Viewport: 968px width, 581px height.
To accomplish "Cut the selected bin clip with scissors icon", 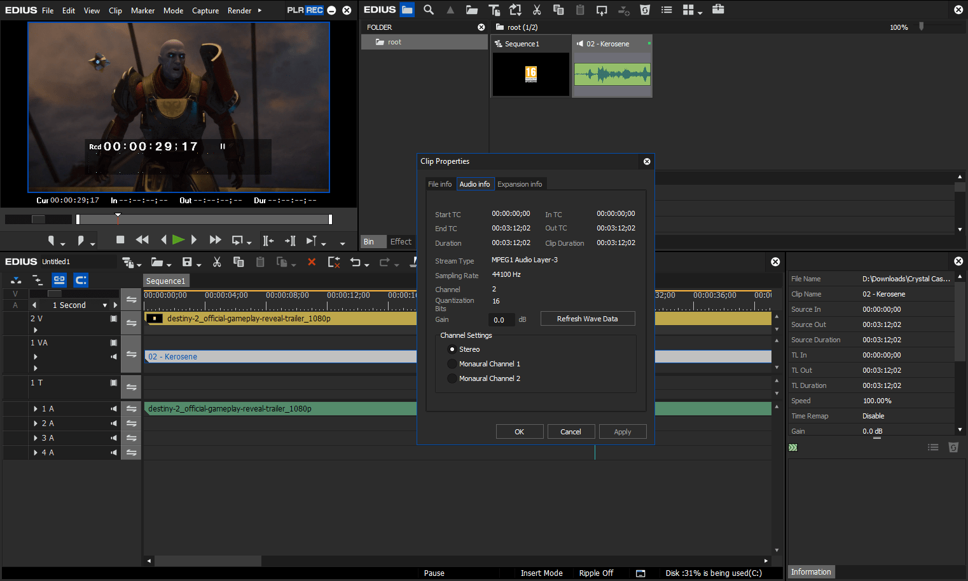I will [x=537, y=10].
